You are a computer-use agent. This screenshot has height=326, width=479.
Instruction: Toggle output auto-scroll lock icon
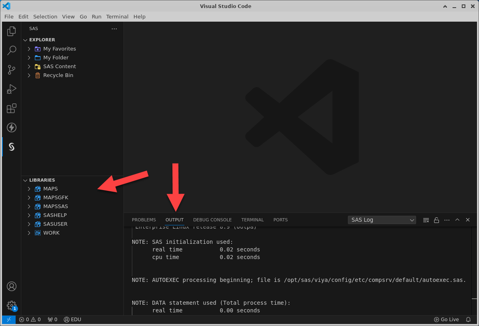[437, 220]
